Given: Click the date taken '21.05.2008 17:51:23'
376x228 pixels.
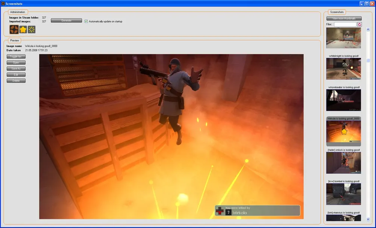Looking at the screenshot, I should pyautogui.click(x=36, y=50).
